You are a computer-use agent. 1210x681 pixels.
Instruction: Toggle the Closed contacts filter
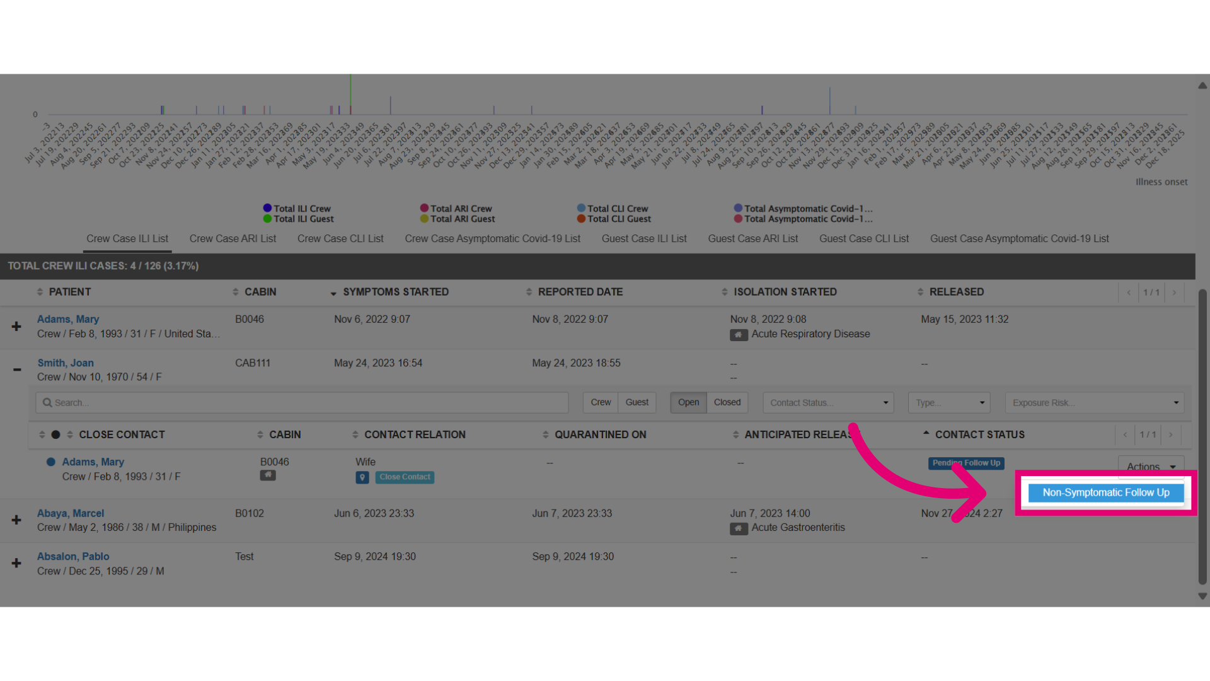727,402
